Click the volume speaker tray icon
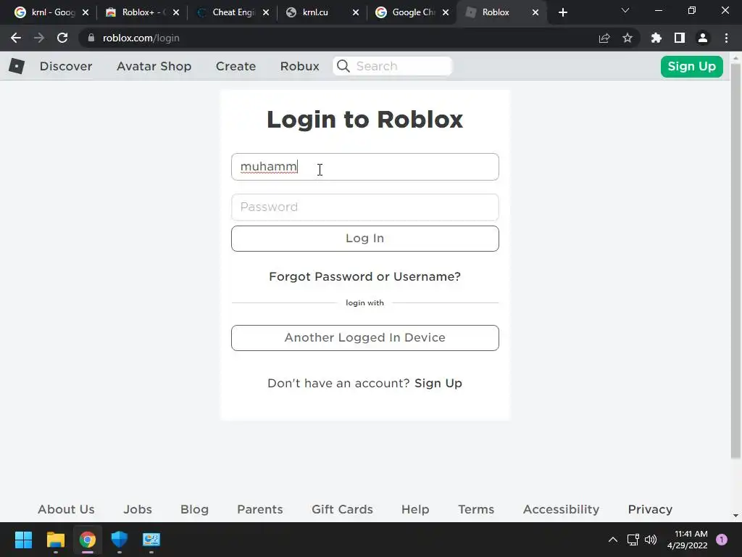The image size is (742, 557). [x=651, y=540]
